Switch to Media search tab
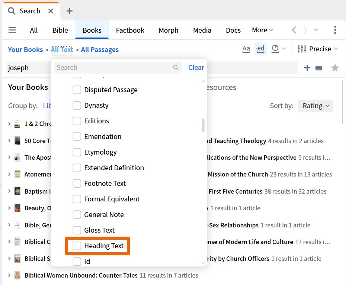 click(x=202, y=30)
